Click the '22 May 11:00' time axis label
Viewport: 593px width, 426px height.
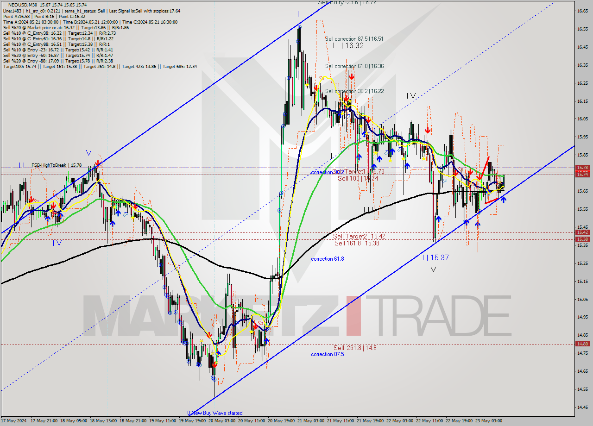(430, 421)
